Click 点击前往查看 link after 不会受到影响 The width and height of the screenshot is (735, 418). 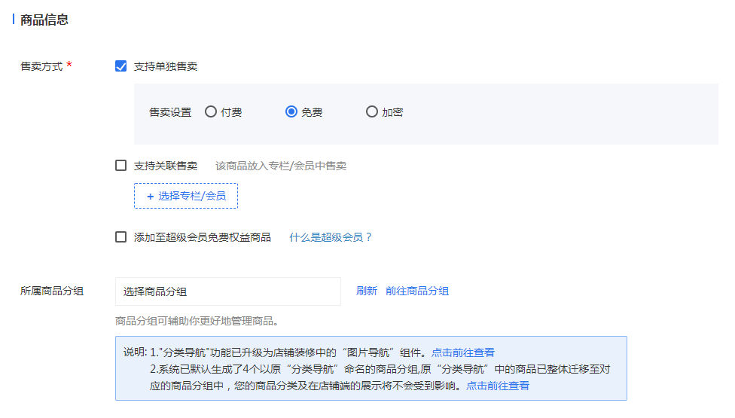pos(498,386)
